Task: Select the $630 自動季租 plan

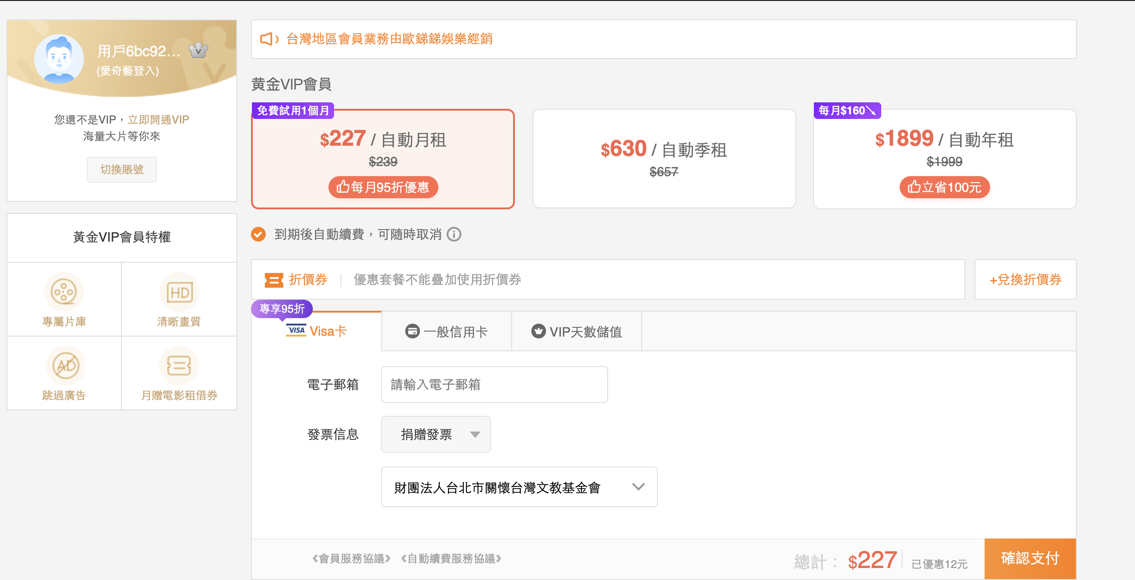Action: pyautogui.click(x=664, y=159)
